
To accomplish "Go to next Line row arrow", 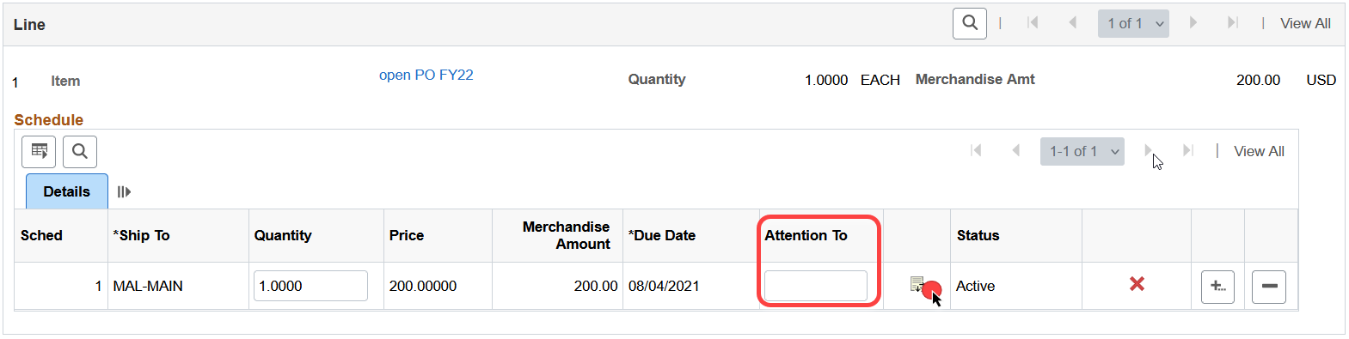I will click(1193, 23).
